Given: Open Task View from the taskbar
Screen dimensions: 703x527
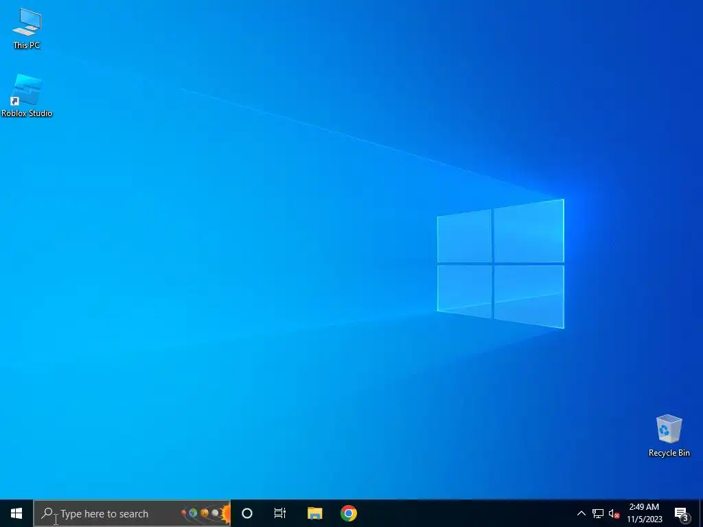Looking at the screenshot, I should [280, 513].
